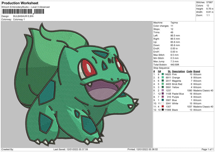This screenshot has height=152, width=215.
Task: Click the "St." column header
Action: coord(169,71)
